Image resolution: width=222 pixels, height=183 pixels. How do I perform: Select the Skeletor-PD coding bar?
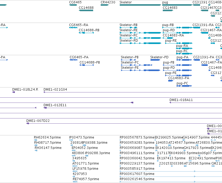tap(155, 60)
